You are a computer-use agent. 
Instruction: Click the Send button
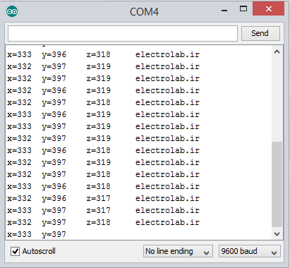[x=260, y=33]
